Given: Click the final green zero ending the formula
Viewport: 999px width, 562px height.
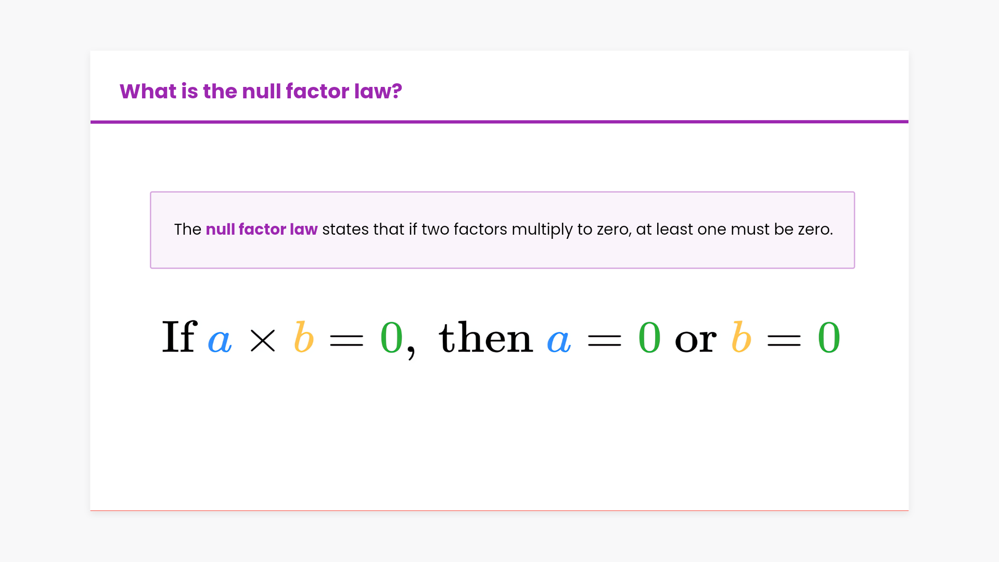Looking at the screenshot, I should [829, 338].
